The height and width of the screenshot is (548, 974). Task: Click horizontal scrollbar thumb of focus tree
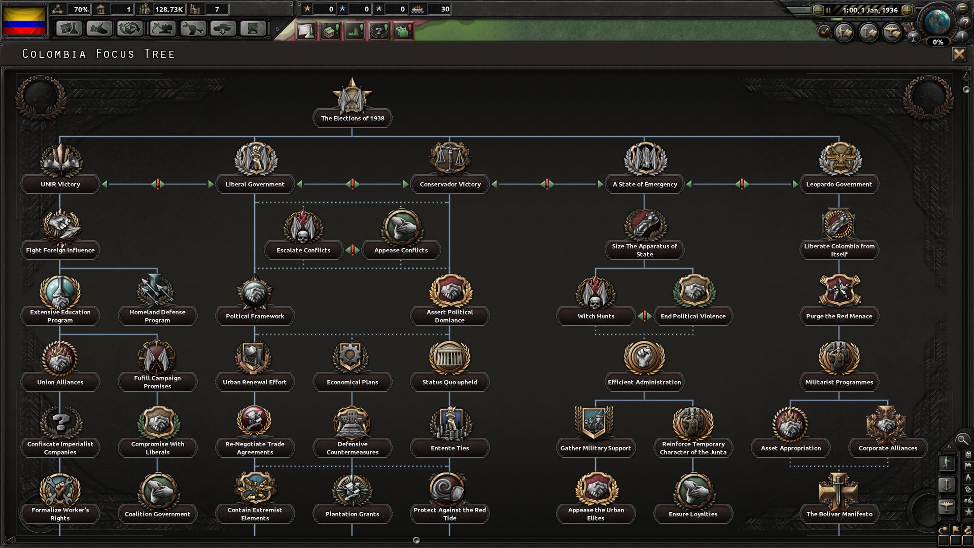tap(416, 540)
